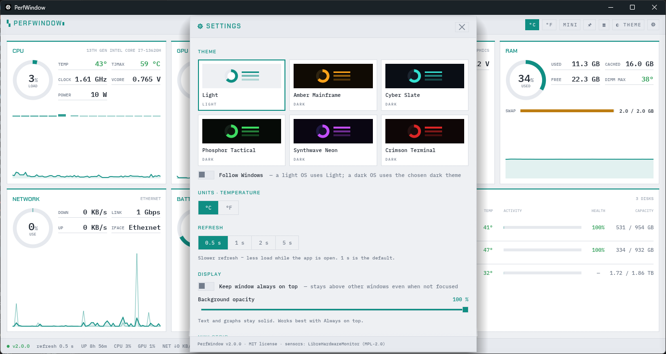The width and height of the screenshot is (666, 354).
Task: Set refresh to 0.5 s
Action: [x=213, y=243]
